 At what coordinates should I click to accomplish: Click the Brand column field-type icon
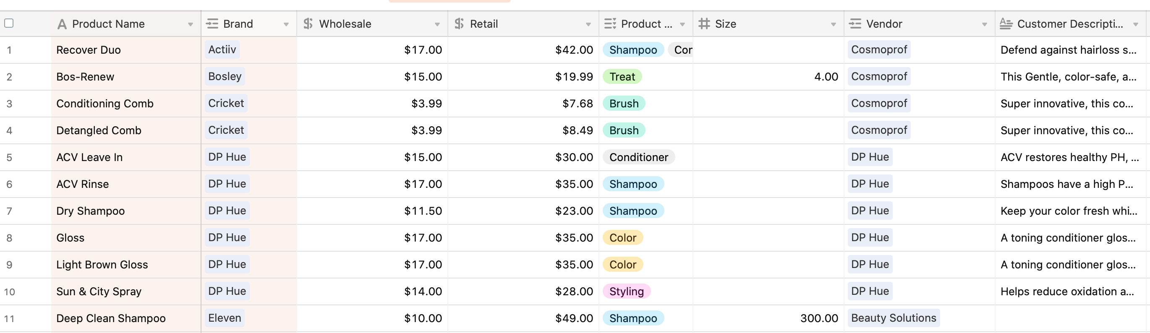click(x=212, y=23)
